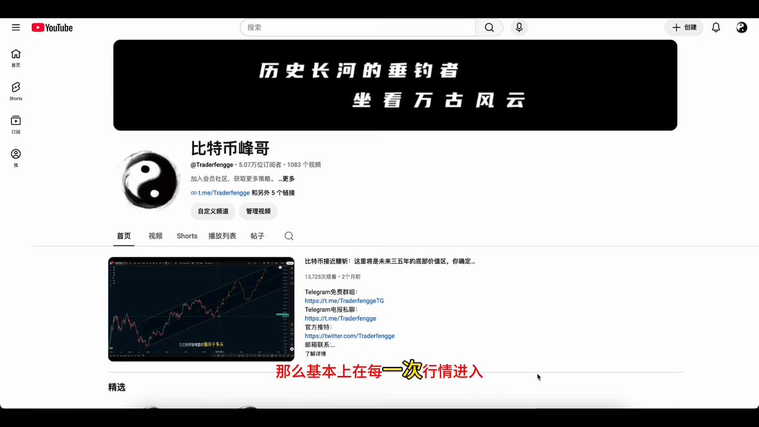Screen dimensions: 759x427
Task: Start voice search with microphone icon
Action: point(519,27)
